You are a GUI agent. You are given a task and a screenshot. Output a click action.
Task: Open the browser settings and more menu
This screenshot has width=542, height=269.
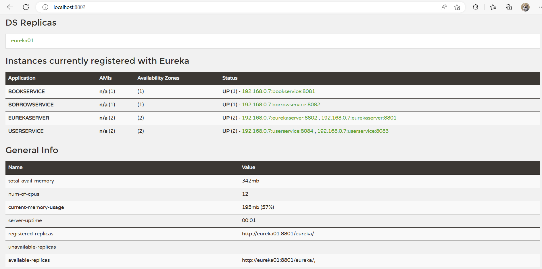[x=540, y=7]
